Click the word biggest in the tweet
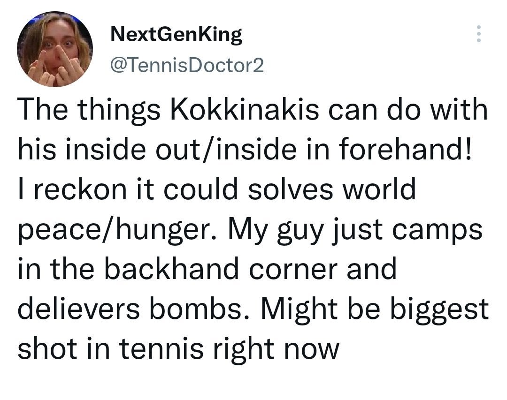This screenshot has width=507, height=400. [x=439, y=310]
